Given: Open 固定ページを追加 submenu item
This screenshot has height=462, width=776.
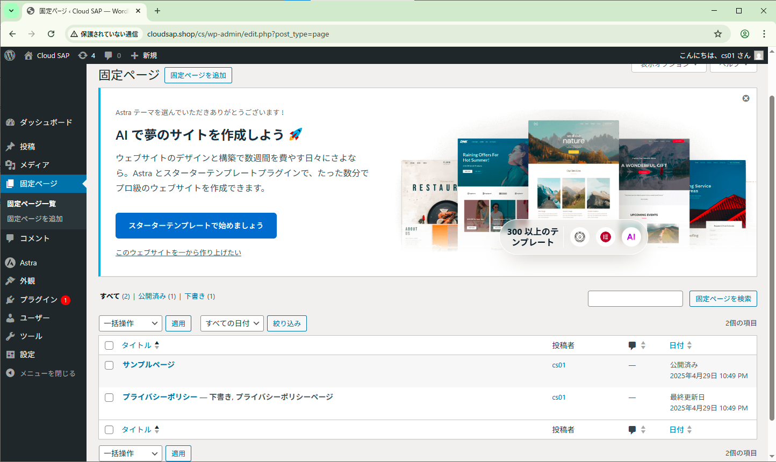Looking at the screenshot, I should [35, 219].
